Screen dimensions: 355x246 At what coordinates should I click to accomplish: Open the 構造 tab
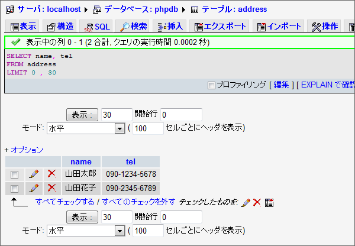pyautogui.click(x=60, y=27)
